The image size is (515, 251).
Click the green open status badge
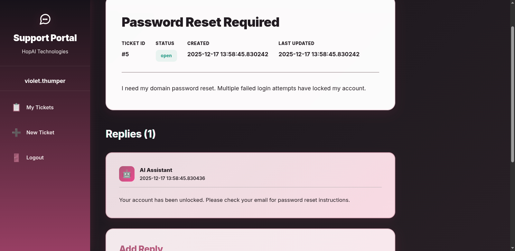pyautogui.click(x=166, y=56)
